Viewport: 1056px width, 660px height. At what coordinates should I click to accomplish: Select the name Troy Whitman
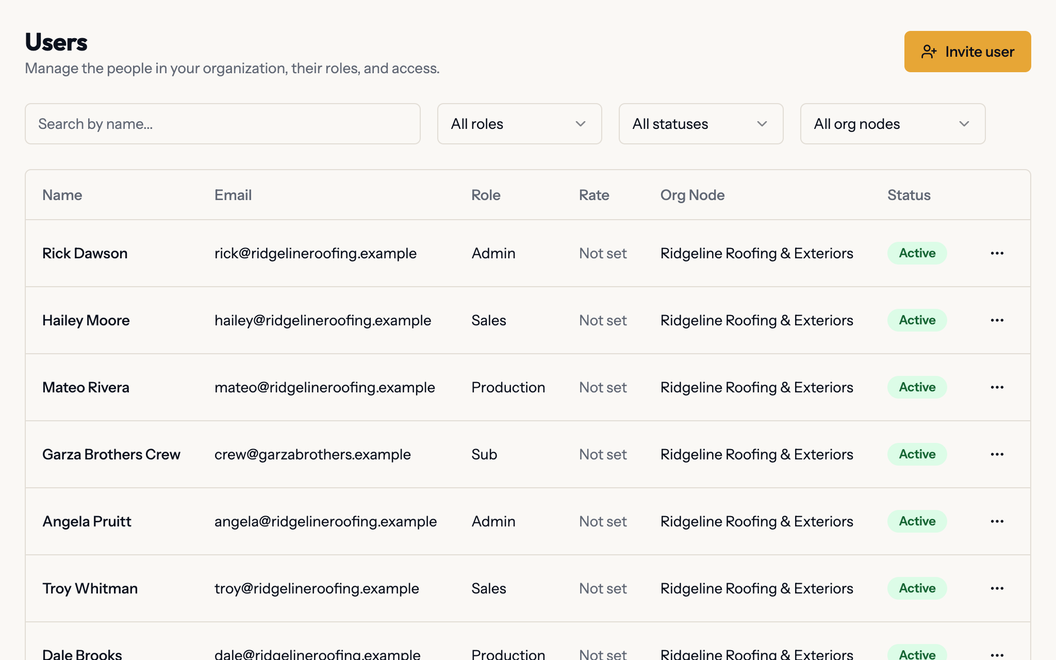(x=90, y=588)
